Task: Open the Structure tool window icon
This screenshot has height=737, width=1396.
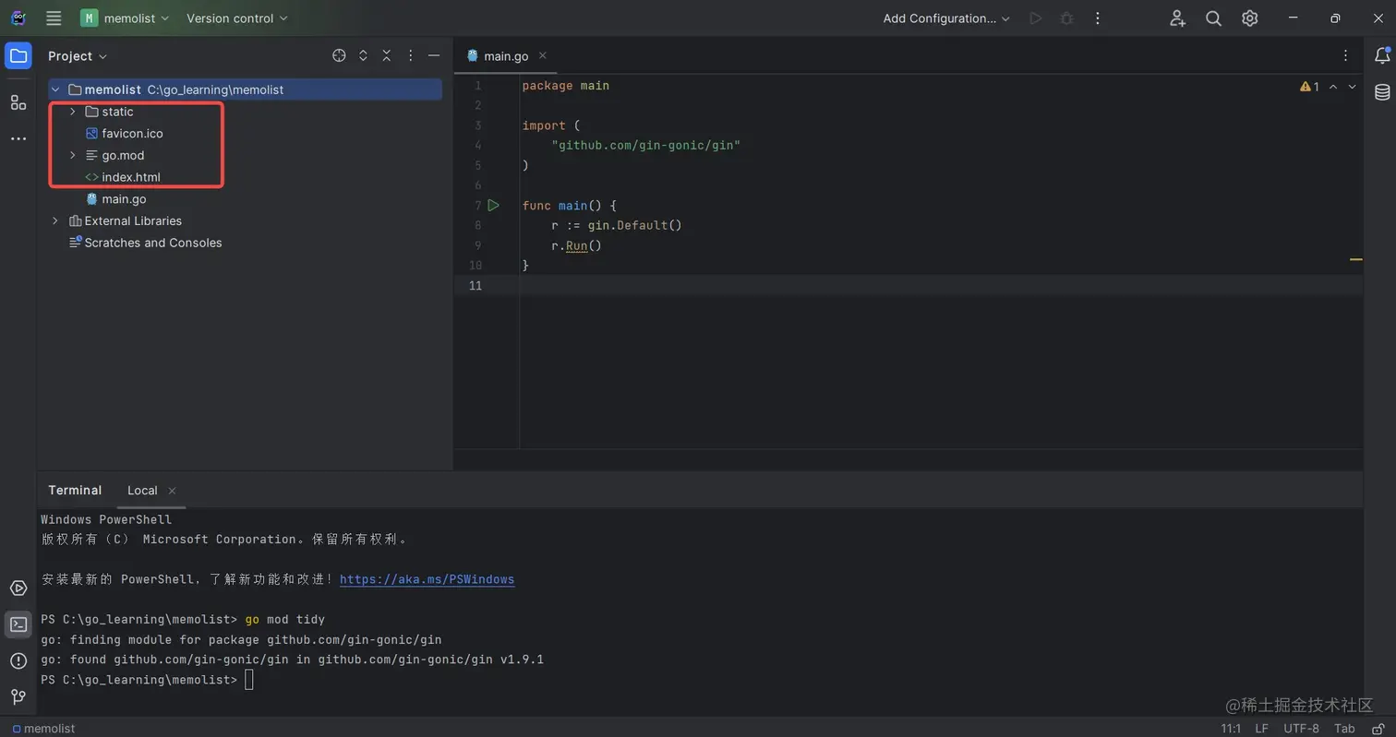Action: pyautogui.click(x=18, y=102)
